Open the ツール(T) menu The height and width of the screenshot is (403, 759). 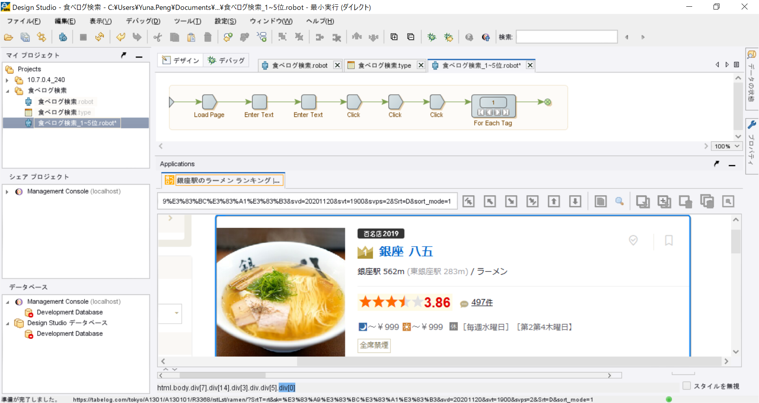187,21
